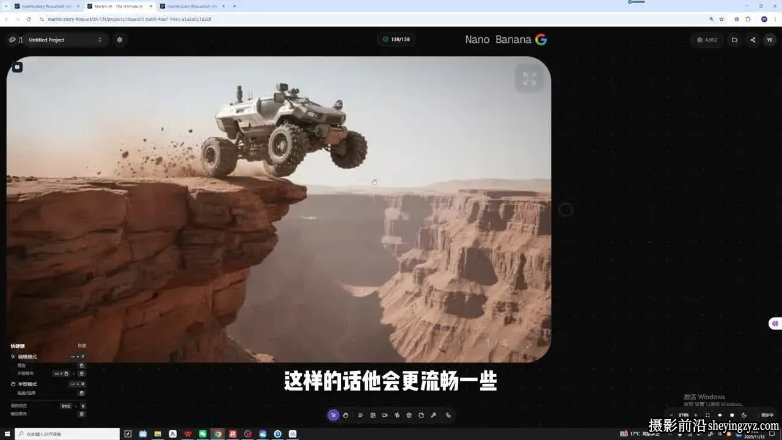Viewport: 782px width, 440px height.
Task: Click the browser address bar URL
Action: [x=130, y=19]
